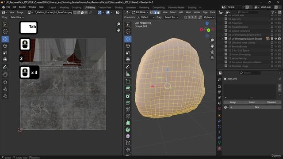Open the File menu

8,7
